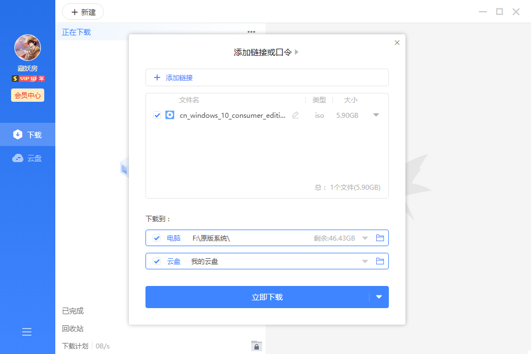This screenshot has height=354, width=531.
Task: Toggle the 云盘 download destination checkbox
Action: tap(157, 261)
